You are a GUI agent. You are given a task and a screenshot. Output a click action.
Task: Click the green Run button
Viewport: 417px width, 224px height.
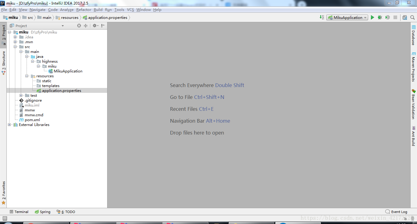[x=372, y=18]
